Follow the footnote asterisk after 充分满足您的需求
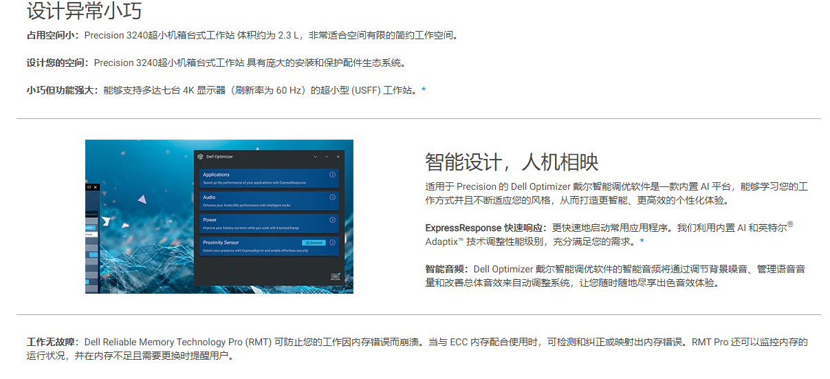830x379 pixels. [642, 241]
